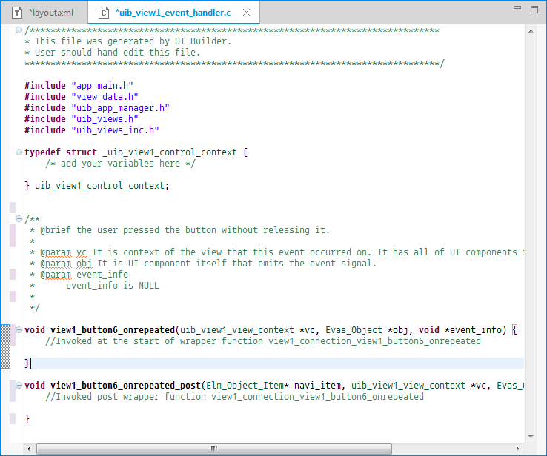Click the horizontal scrollbar thumb
The image size is (547, 456).
[215, 449]
